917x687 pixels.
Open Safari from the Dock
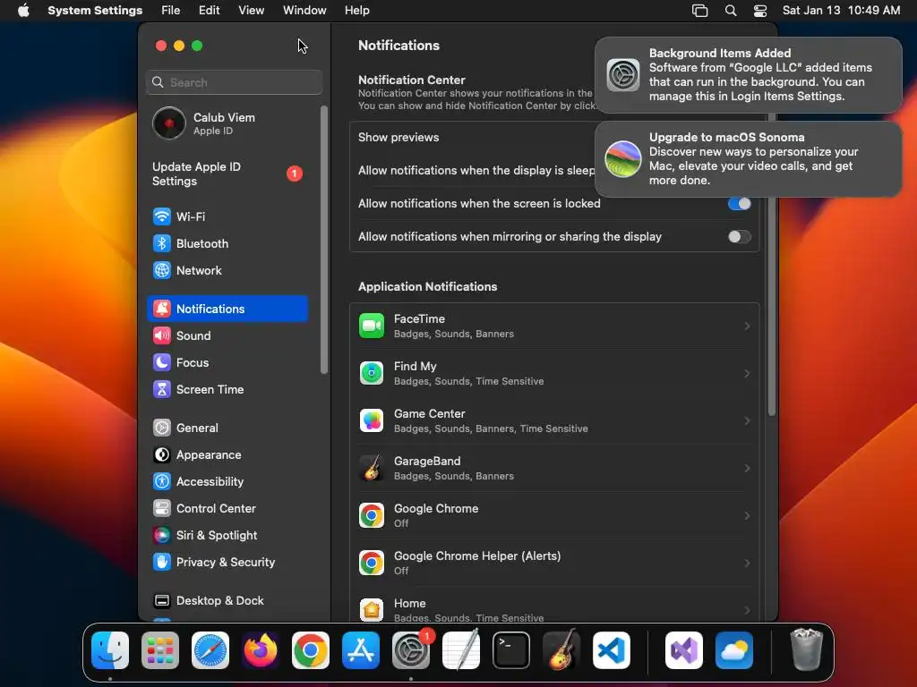(210, 650)
